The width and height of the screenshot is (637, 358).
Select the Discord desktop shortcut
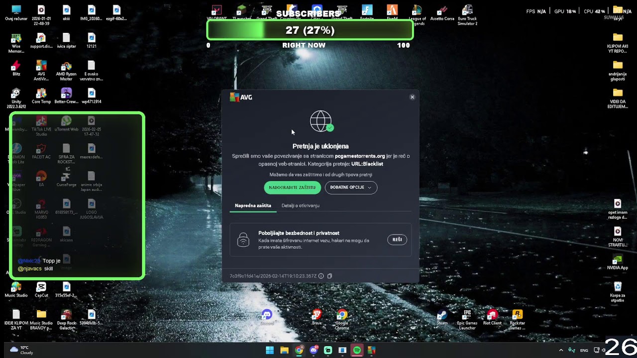[267, 317]
